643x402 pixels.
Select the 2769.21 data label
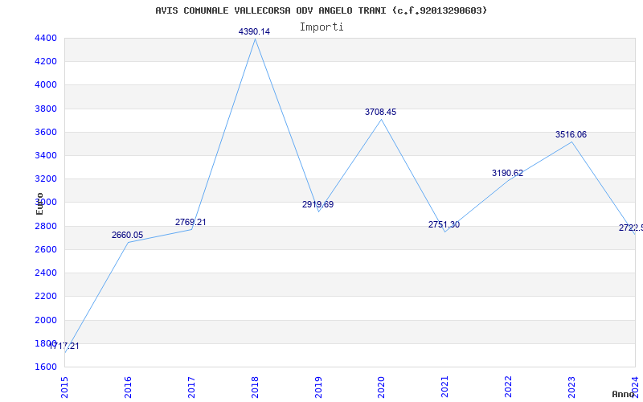(x=190, y=222)
